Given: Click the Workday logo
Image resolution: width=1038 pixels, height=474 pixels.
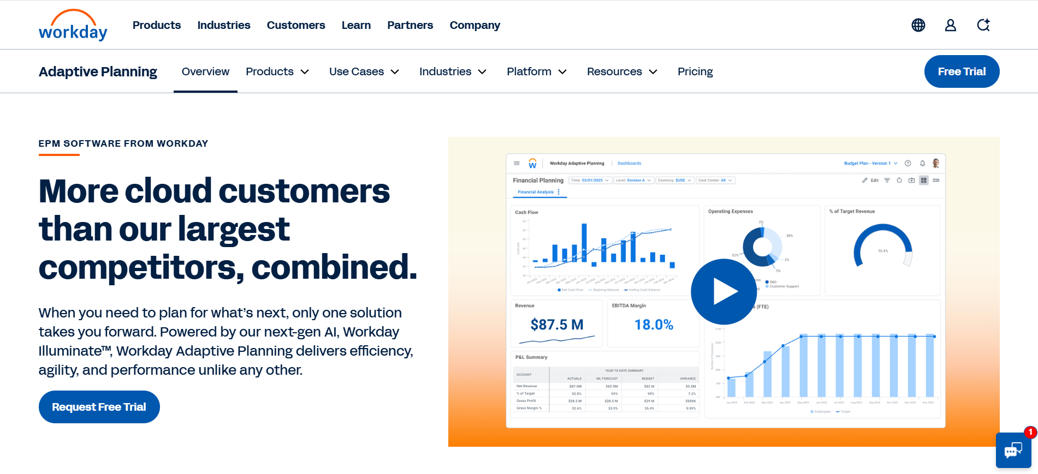Looking at the screenshot, I should point(73,25).
